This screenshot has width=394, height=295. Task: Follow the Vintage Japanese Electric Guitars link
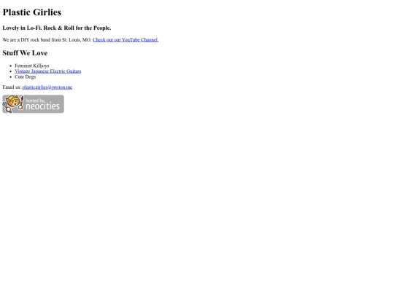tap(47, 71)
